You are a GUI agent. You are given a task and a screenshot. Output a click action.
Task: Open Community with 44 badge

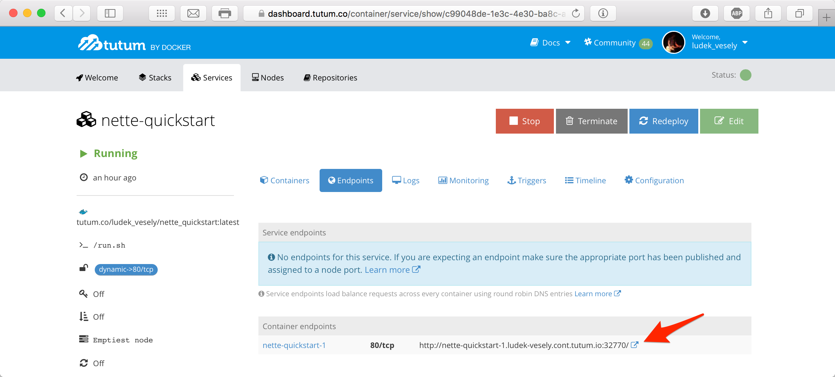tap(618, 43)
